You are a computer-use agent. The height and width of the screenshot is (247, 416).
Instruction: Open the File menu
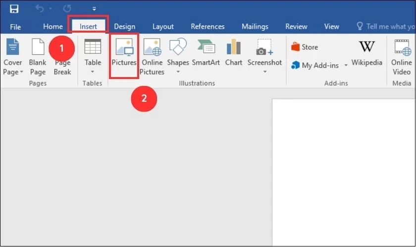15,27
